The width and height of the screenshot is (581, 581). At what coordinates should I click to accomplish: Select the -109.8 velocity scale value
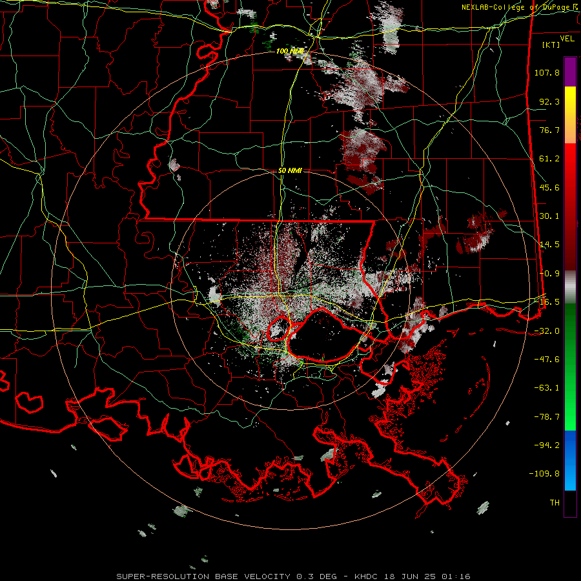coord(544,474)
